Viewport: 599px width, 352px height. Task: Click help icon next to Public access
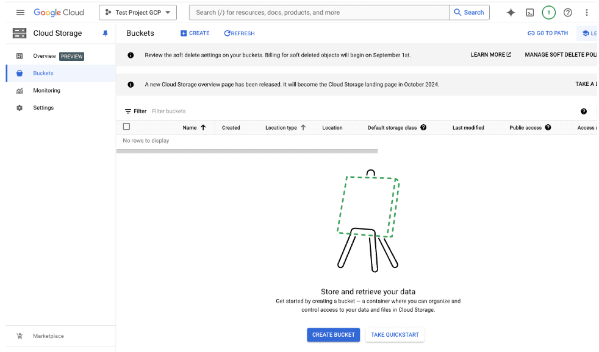548,127
